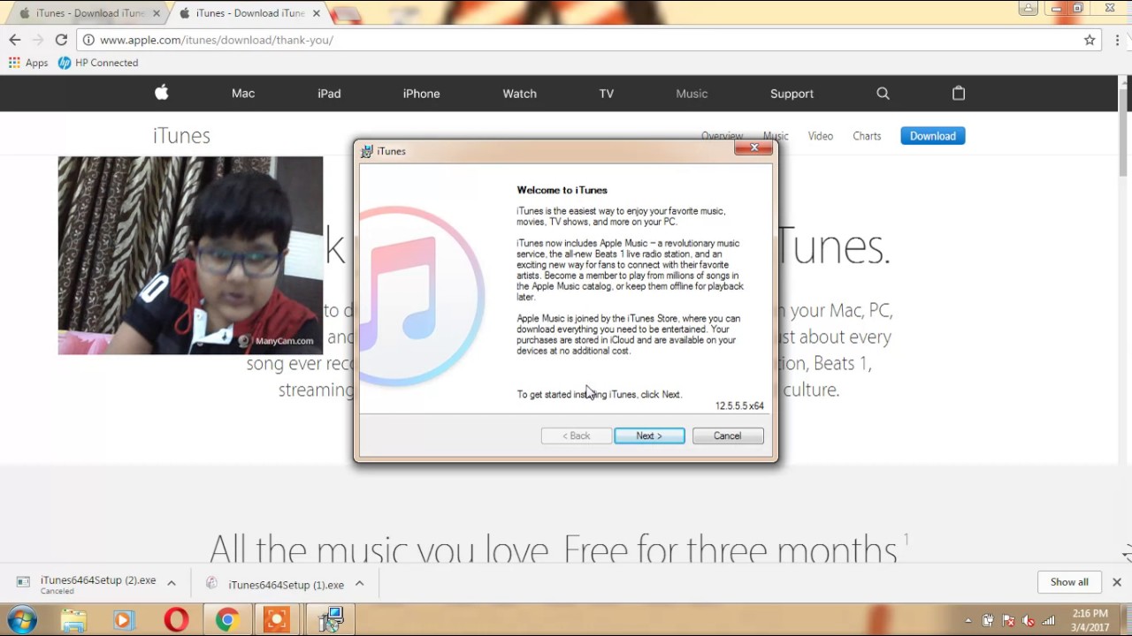Close the iTunes installer dialog window
1132x636 pixels.
tap(753, 148)
